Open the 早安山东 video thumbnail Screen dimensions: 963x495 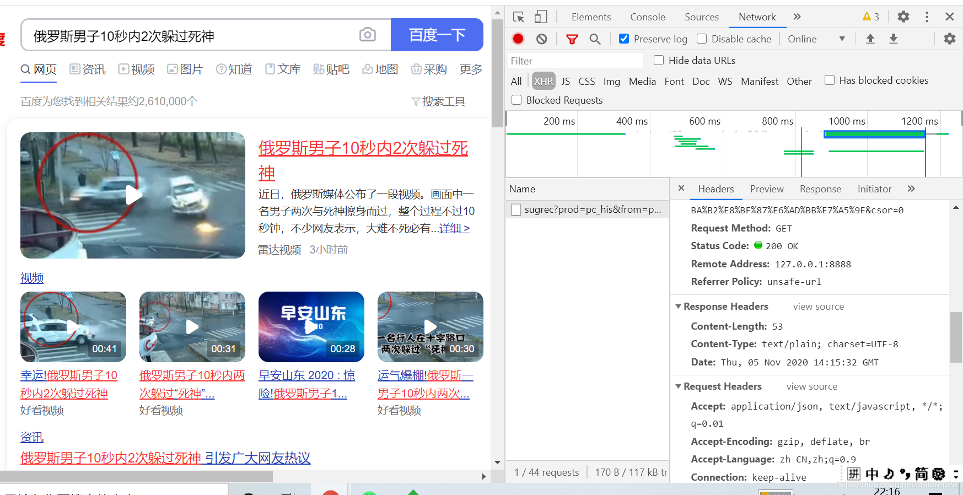pyautogui.click(x=311, y=327)
